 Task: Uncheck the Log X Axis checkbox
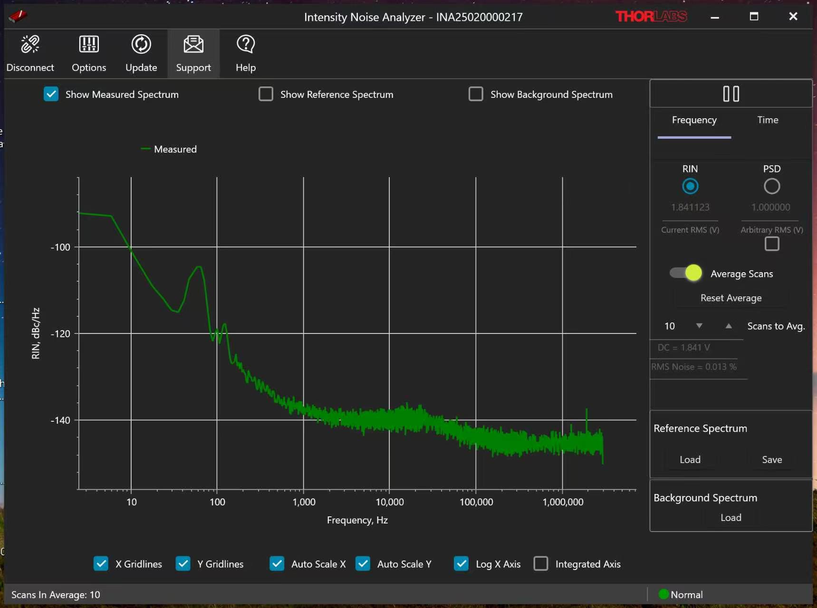click(x=461, y=564)
